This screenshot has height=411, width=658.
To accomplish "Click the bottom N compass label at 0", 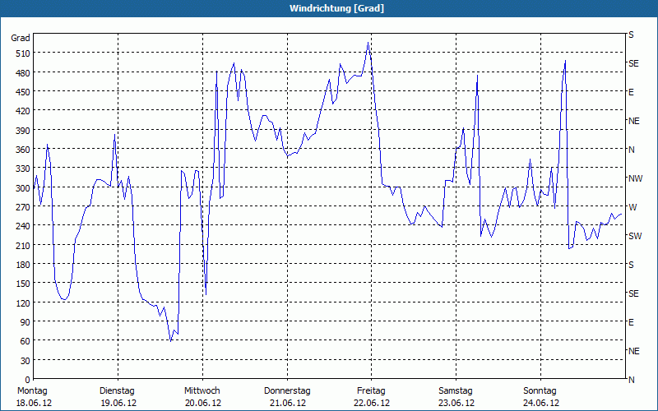I will point(632,380).
